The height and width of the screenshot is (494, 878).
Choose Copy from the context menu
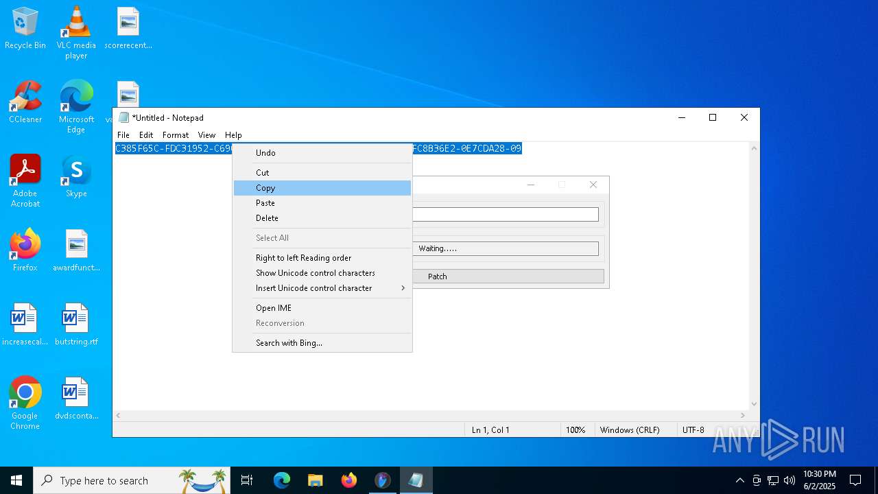pyautogui.click(x=322, y=188)
